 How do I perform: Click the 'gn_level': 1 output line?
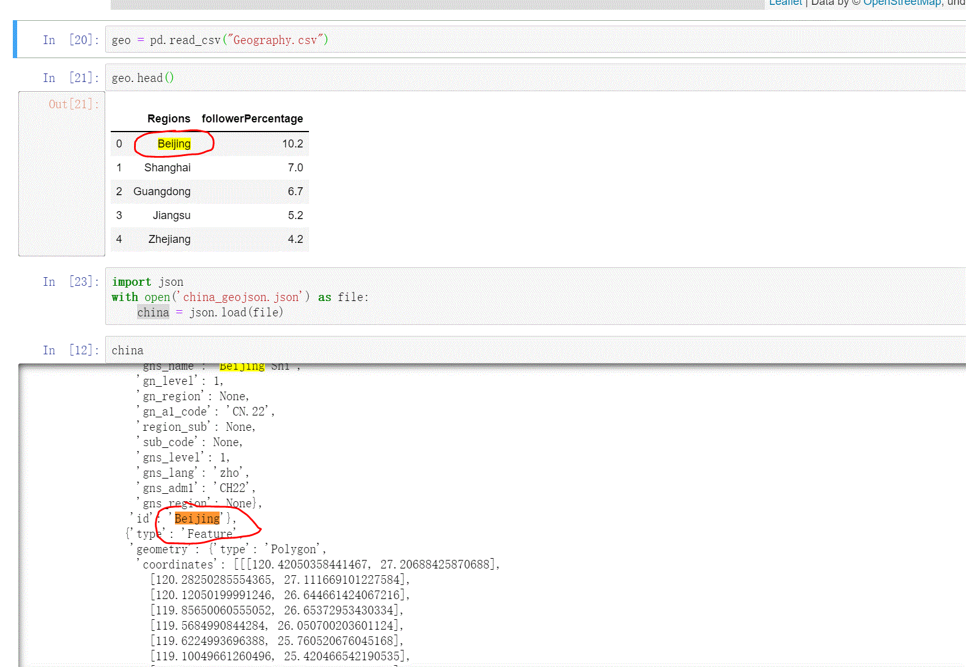pos(180,381)
